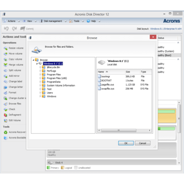Select the pagefile.sys file icon
The image size is (184, 184).
click(x=100, y=84)
